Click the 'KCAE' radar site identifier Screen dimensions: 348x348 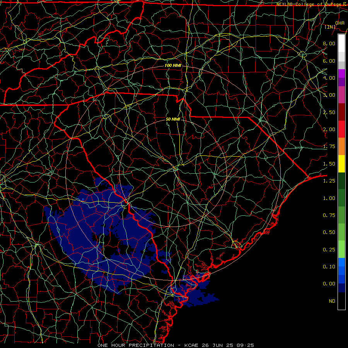191,345
